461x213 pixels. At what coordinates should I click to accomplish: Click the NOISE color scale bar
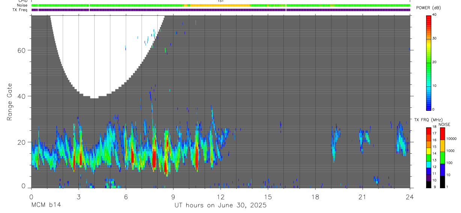click(x=442, y=158)
